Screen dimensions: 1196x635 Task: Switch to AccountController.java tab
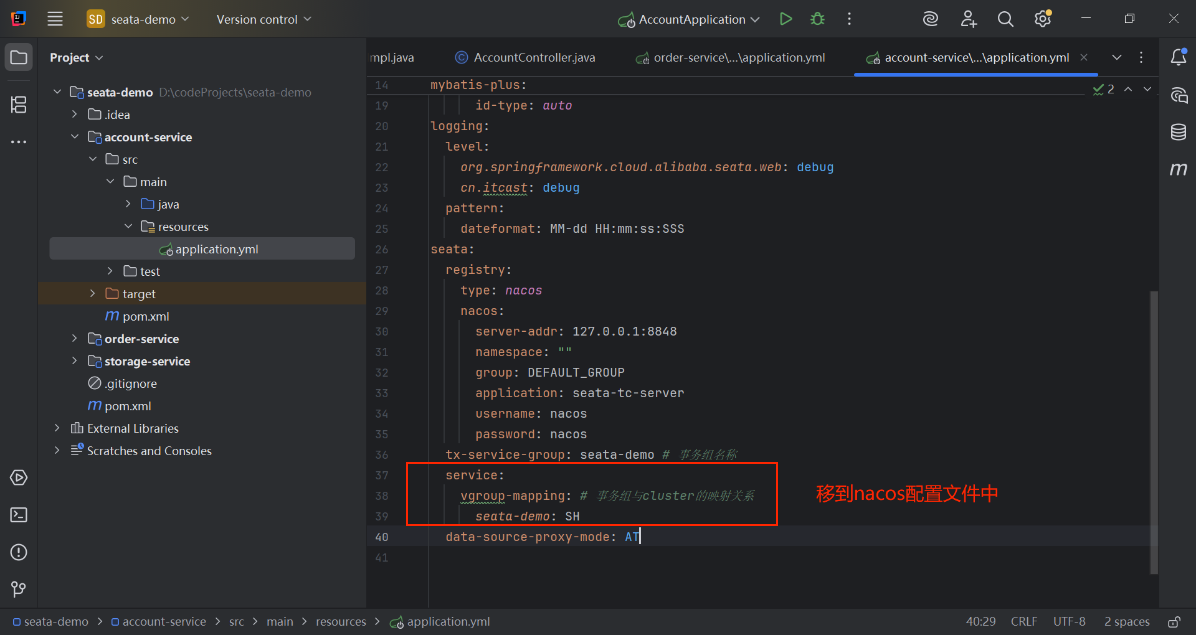[x=525, y=57]
